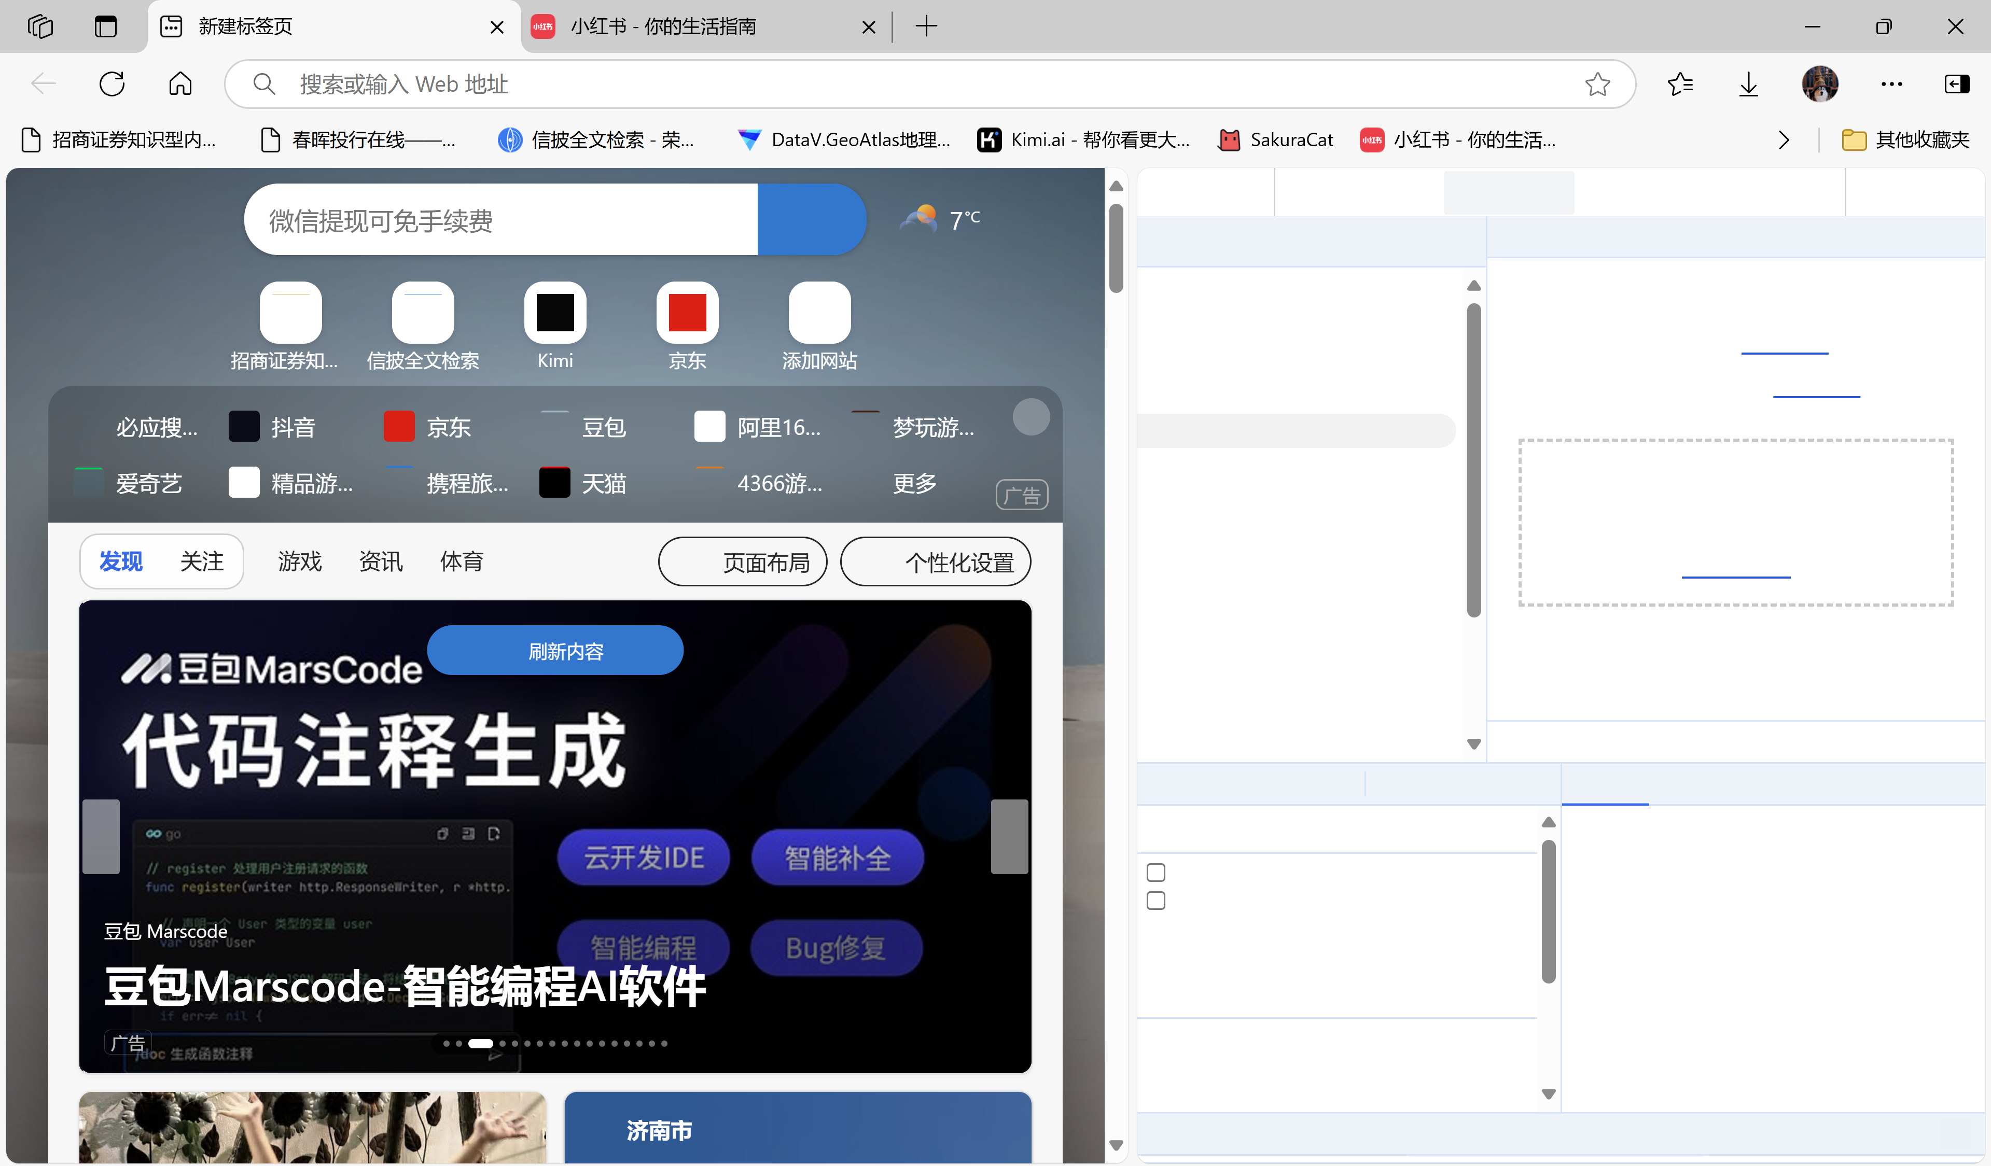Image resolution: width=1991 pixels, height=1166 pixels.
Task: Open 豆包Marscode-智能编程AI软件 headline
Action: point(405,986)
